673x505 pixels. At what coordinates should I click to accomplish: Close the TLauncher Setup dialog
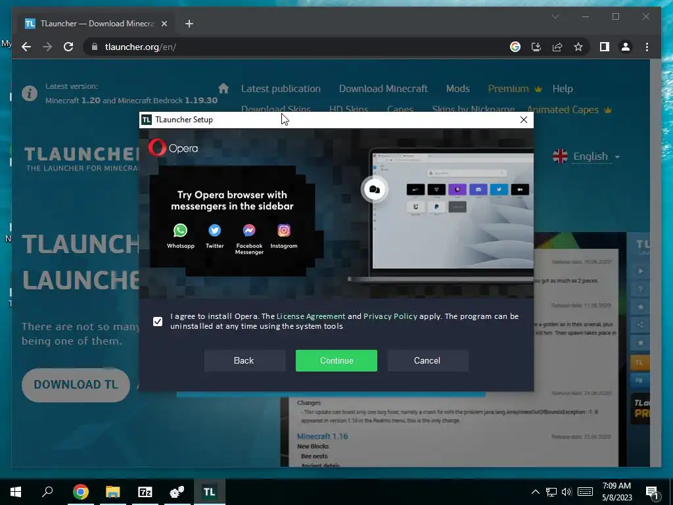click(524, 120)
